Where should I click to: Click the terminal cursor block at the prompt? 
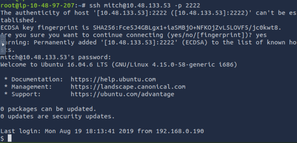coord(9,138)
